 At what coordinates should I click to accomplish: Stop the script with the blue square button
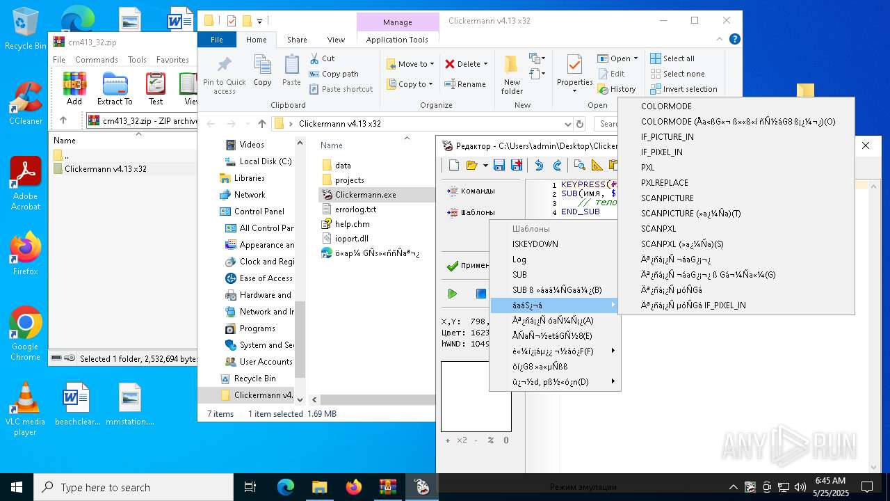coord(480,294)
